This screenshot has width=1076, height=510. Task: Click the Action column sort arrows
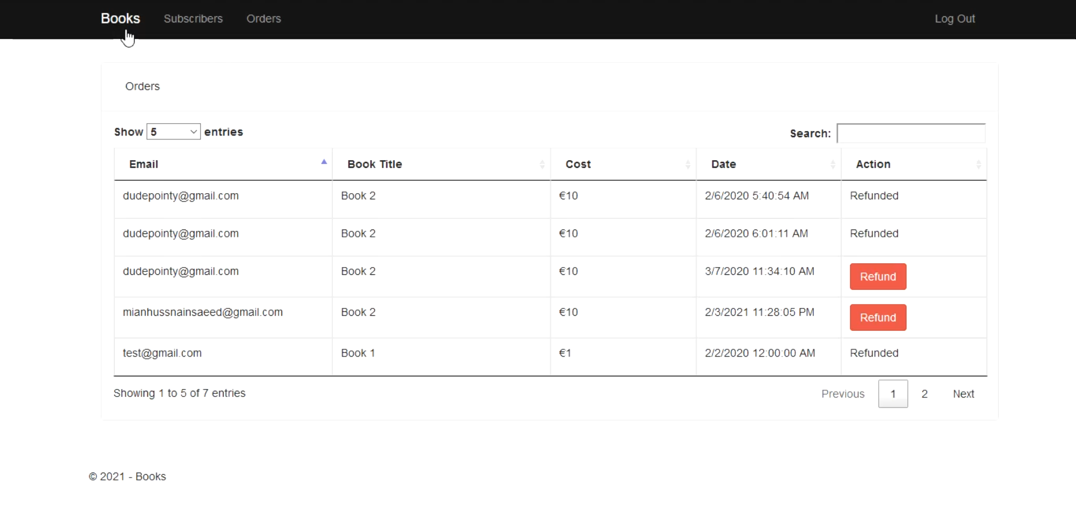978,165
